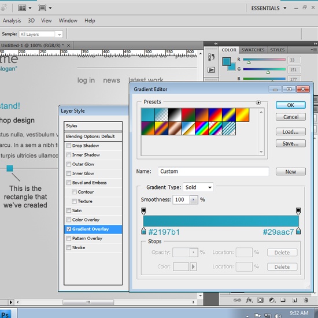Click the New gradient button
318x318 pixels.
point(291,172)
